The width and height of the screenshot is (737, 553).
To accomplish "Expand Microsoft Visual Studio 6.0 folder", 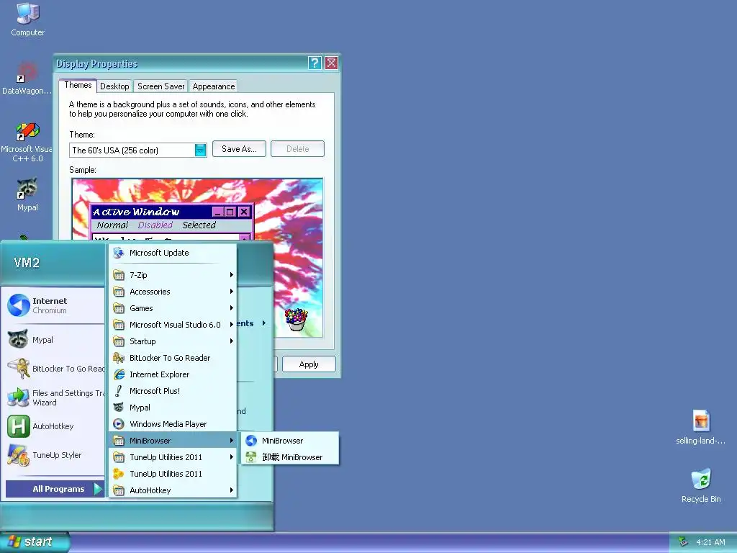I will tap(173, 325).
